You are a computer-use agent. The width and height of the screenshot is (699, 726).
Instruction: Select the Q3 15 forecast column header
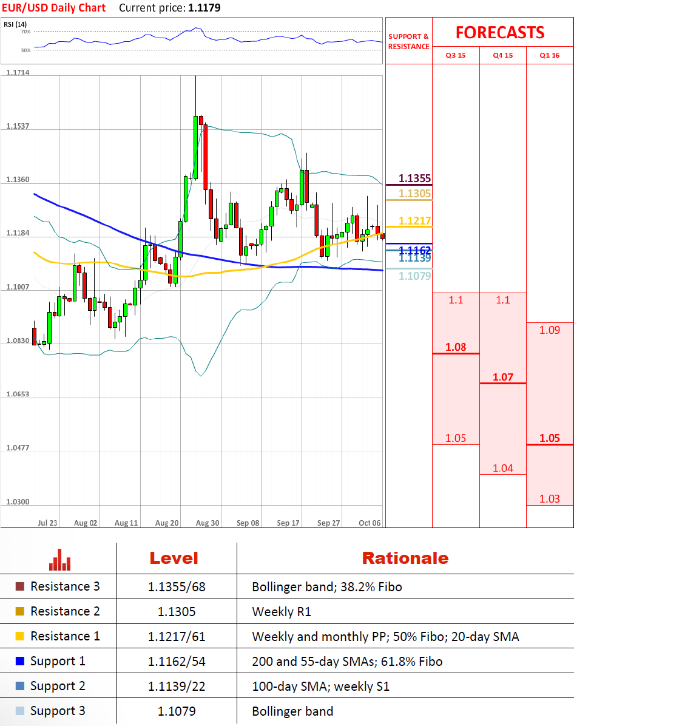pos(456,55)
